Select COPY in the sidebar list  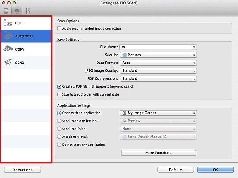(26, 49)
